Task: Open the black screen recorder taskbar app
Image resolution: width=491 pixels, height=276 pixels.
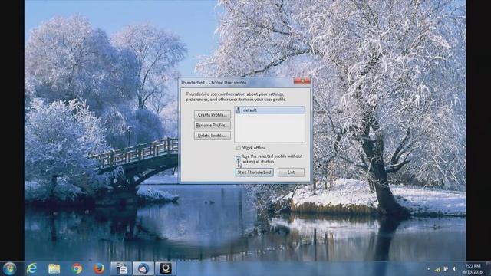Action: click(x=166, y=269)
